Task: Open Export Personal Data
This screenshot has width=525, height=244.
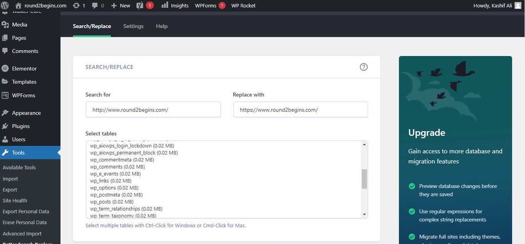Action: point(26,211)
